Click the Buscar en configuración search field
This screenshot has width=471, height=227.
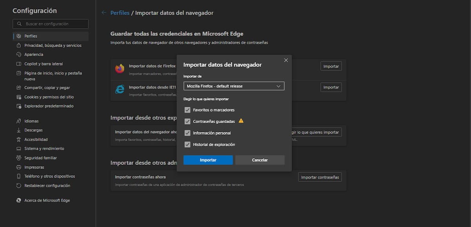point(51,24)
